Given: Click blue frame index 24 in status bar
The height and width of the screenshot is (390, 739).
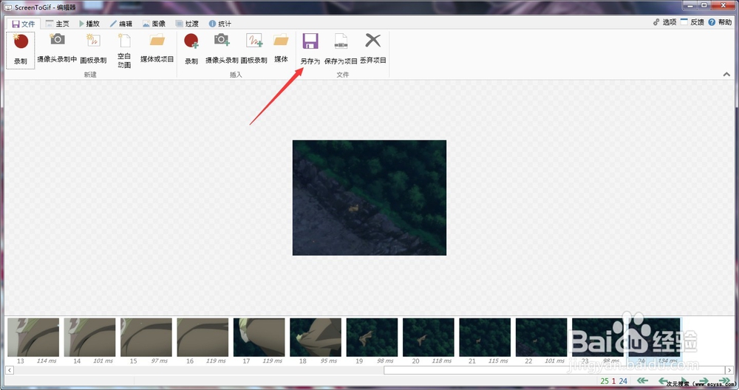Looking at the screenshot, I should [623, 381].
